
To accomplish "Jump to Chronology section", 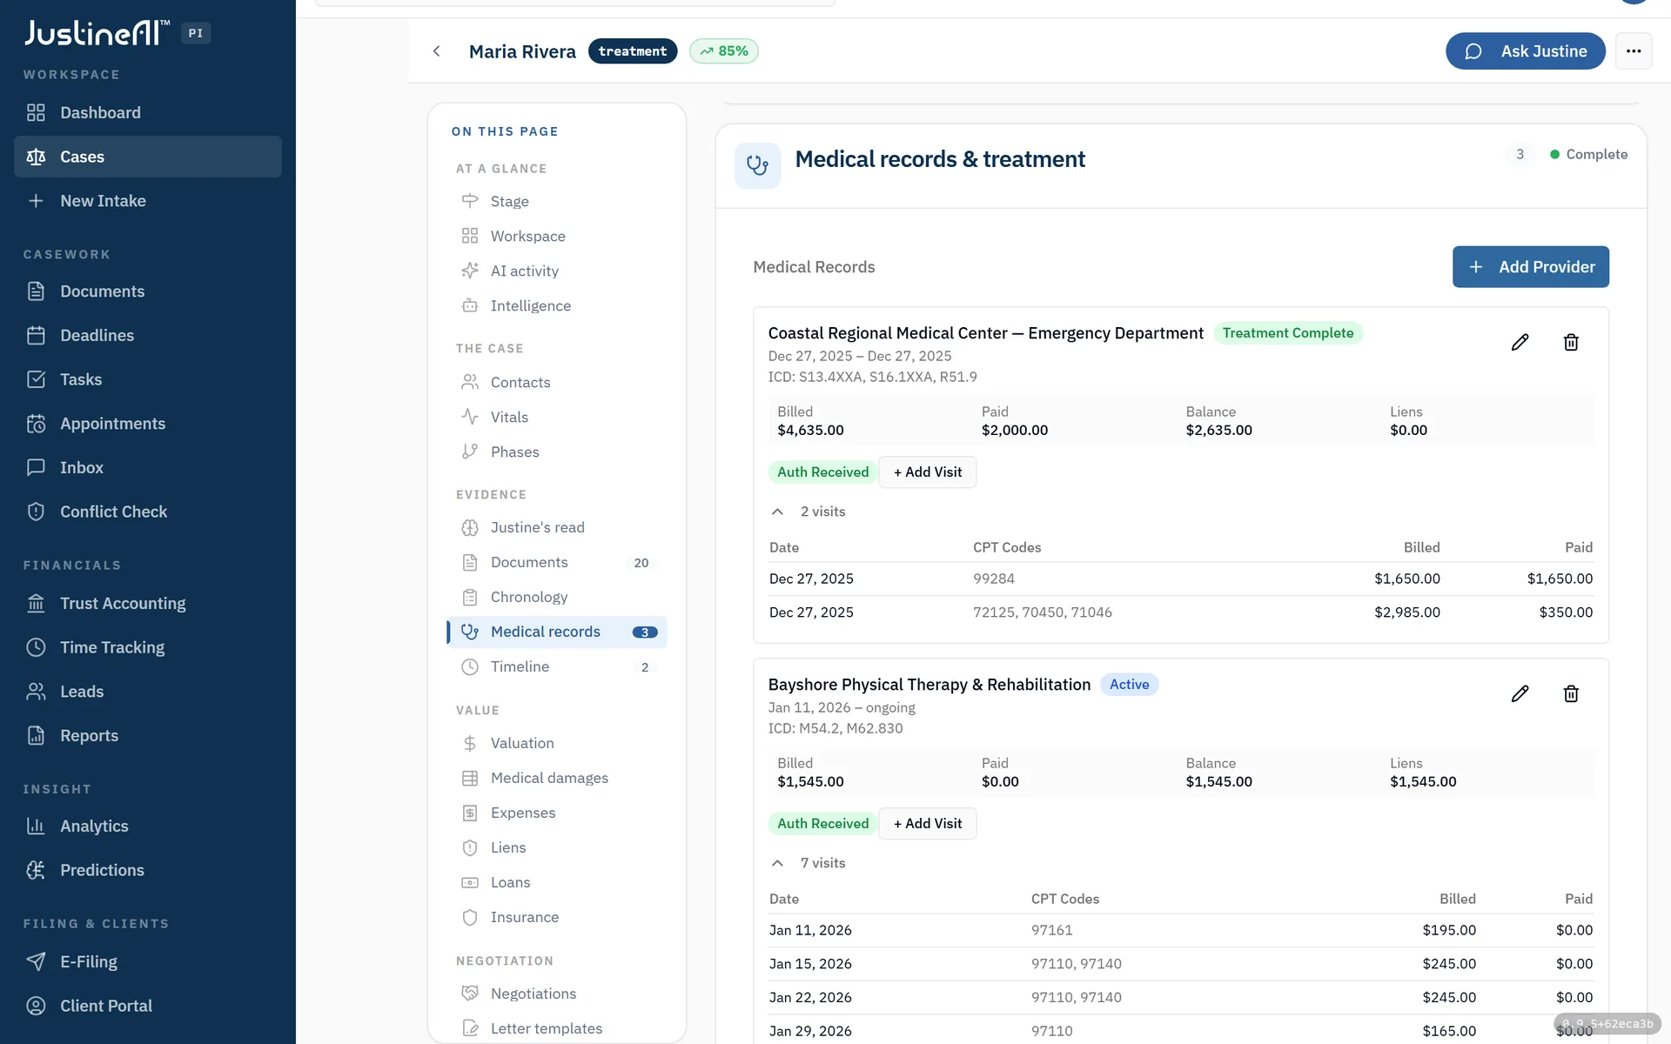I will tap(557, 597).
